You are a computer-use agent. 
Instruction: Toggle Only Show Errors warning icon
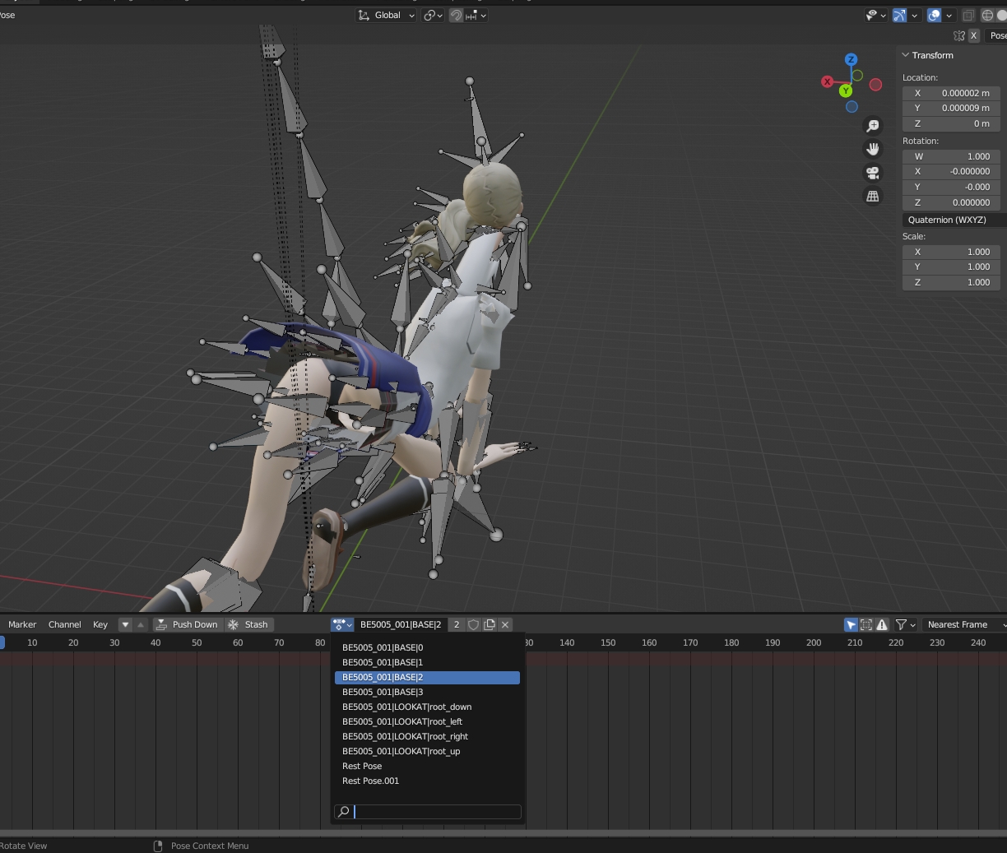(x=882, y=624)
